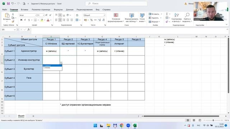230x129 pixels.
Task: Increase decimal places
Action: pos(100,20)
